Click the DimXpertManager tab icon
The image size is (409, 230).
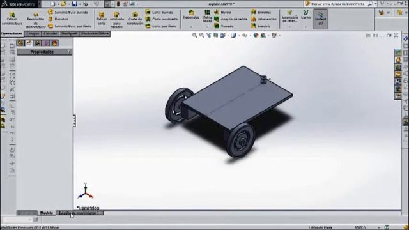(x=46, y=43)
